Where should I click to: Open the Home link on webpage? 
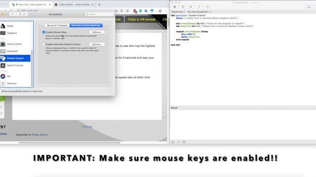pyautogui.click(x=87, y=127)
